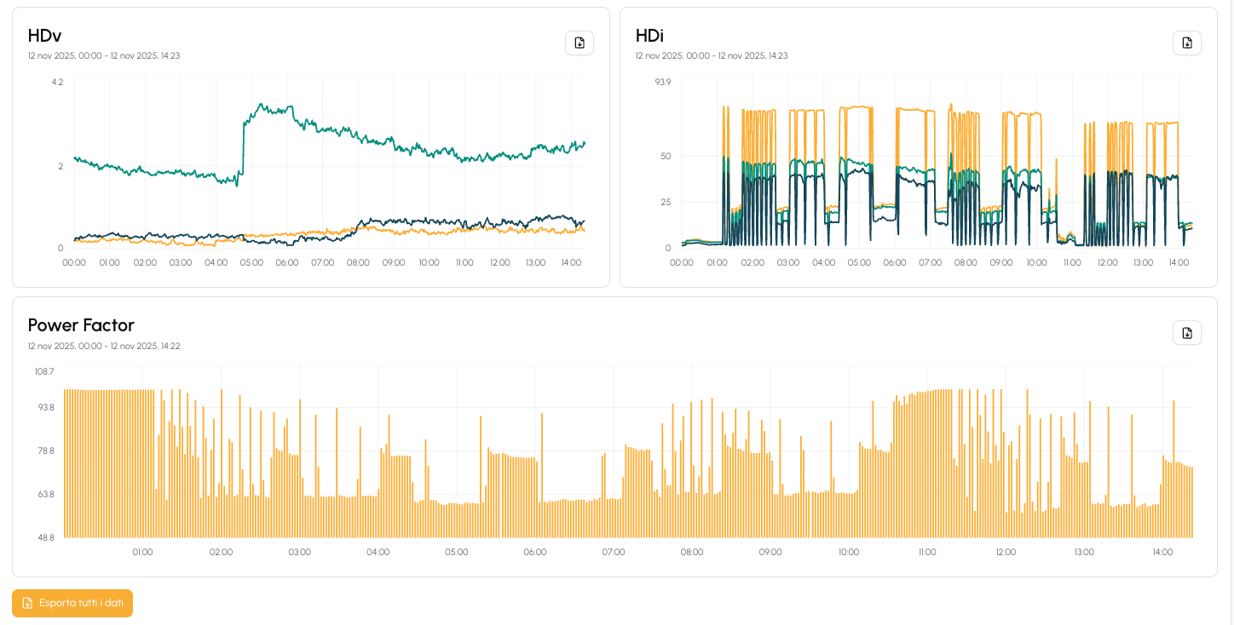
Task: Click the 63.8 label on Power Factor axis
Action: (45, 494)
